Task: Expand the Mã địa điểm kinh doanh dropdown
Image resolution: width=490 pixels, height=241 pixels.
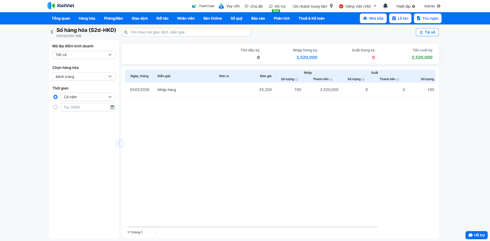Action: 84,55
